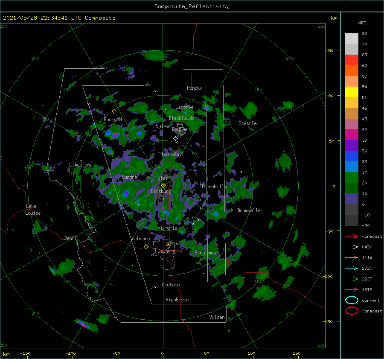The image size is (384, 359).
Task: Click the yellow diamond marker at radar center
Action: [163, 186]
